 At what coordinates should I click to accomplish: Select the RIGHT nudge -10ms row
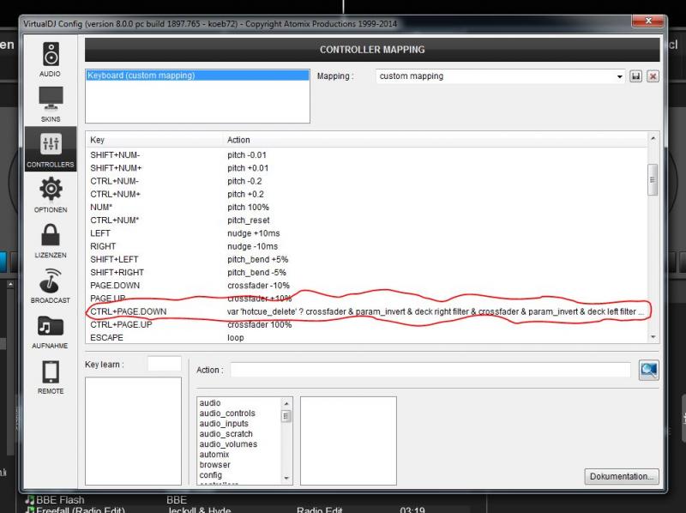[367, 246]
